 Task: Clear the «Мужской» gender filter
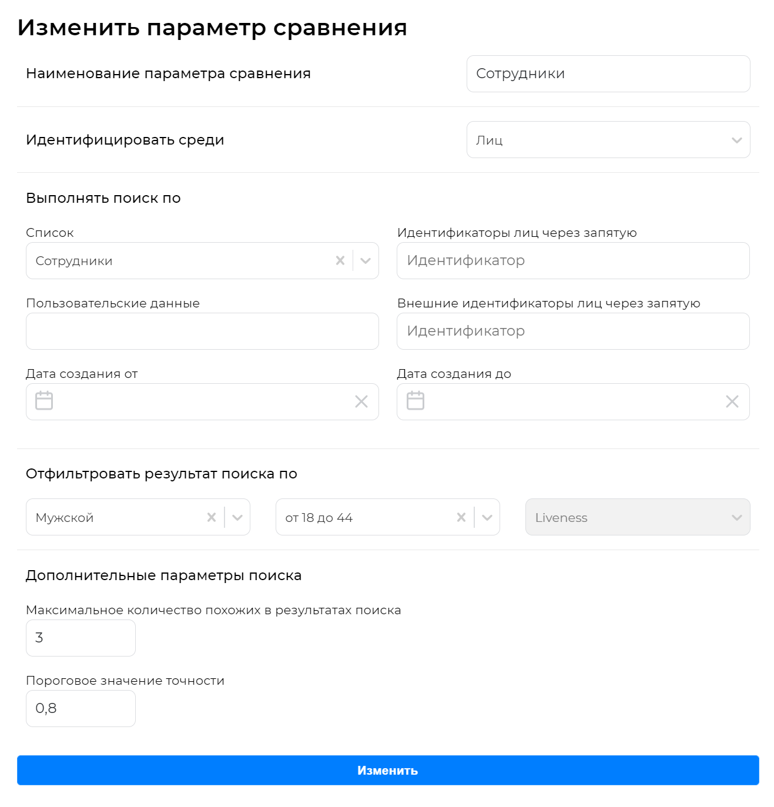[x=212, y=517]
